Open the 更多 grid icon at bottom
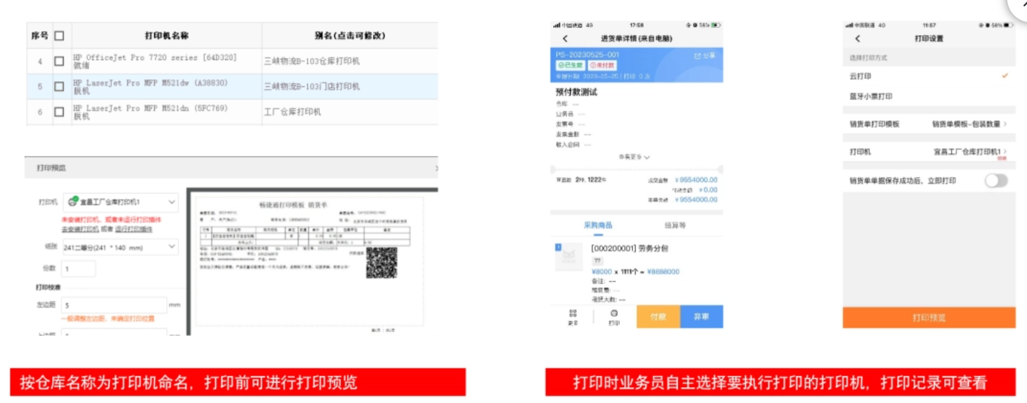 coord(572,316)
